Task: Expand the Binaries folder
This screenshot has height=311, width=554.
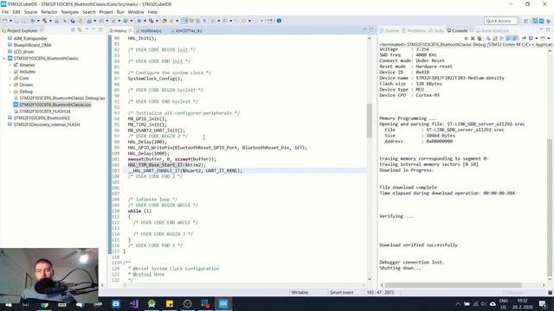Action: 10,65
